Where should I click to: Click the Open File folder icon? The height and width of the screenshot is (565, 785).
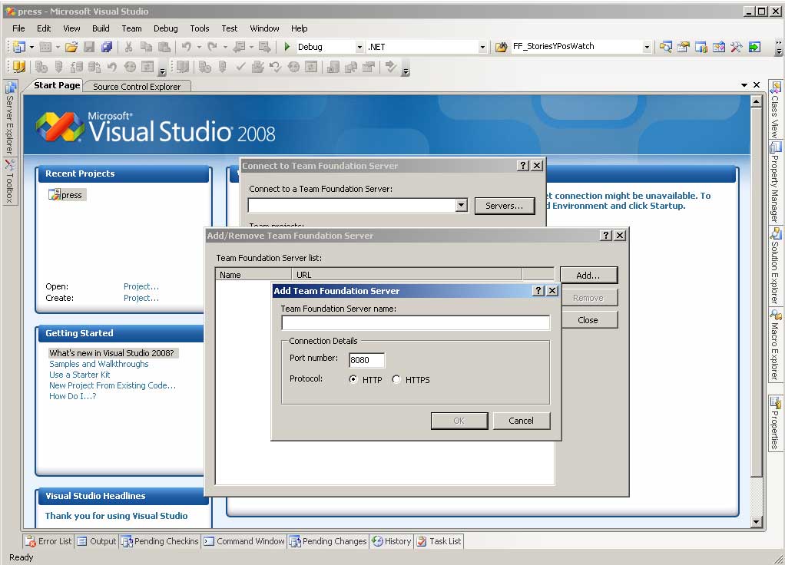[71, 47]
